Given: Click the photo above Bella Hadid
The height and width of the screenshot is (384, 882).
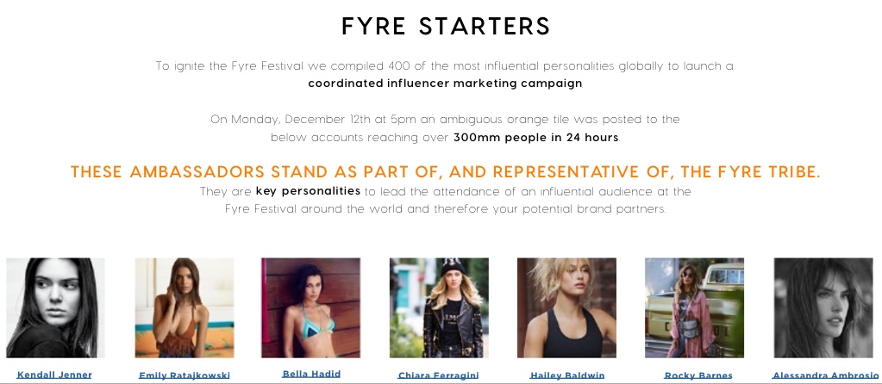Looking at the screenshot, I should click(x=310, y=307).
